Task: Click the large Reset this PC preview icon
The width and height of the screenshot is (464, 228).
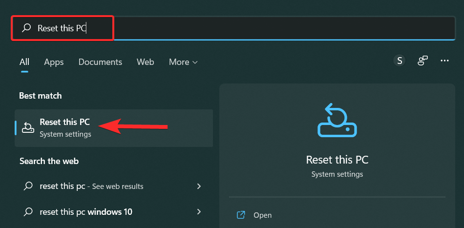Action: click(x=337, y=120)
